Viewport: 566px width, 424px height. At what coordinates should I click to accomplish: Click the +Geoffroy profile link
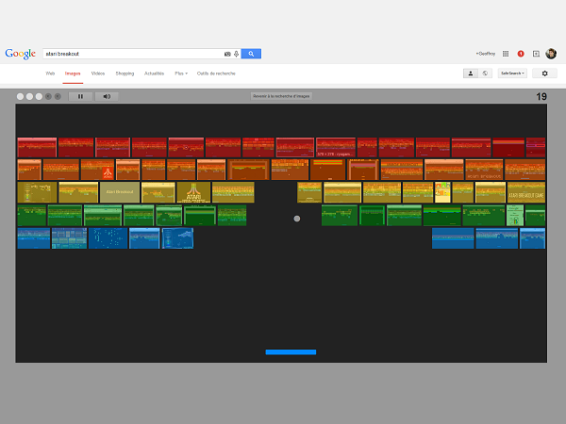pos(486,54)
